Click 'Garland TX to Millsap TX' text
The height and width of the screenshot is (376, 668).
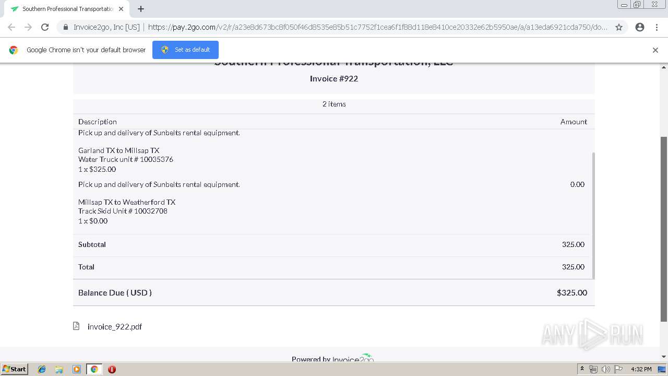[119, 150]
